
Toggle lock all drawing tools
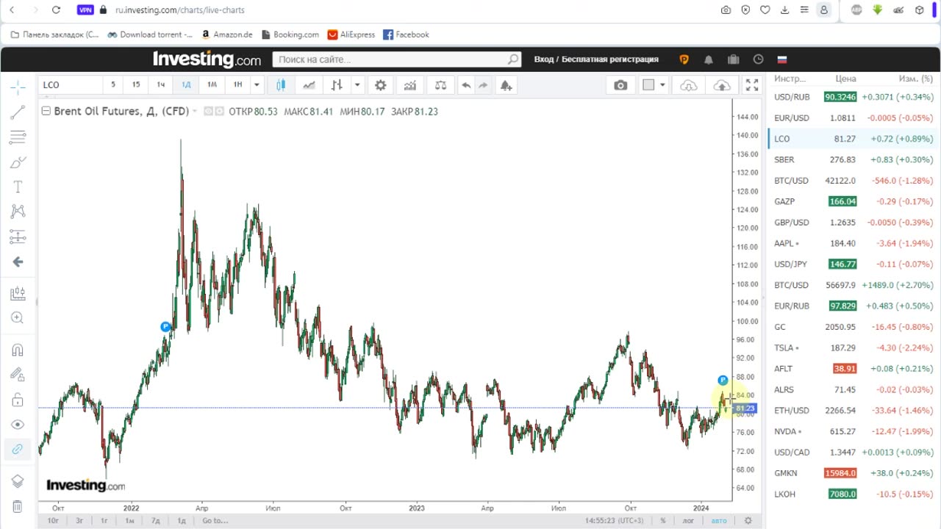(x=18, y=400)
